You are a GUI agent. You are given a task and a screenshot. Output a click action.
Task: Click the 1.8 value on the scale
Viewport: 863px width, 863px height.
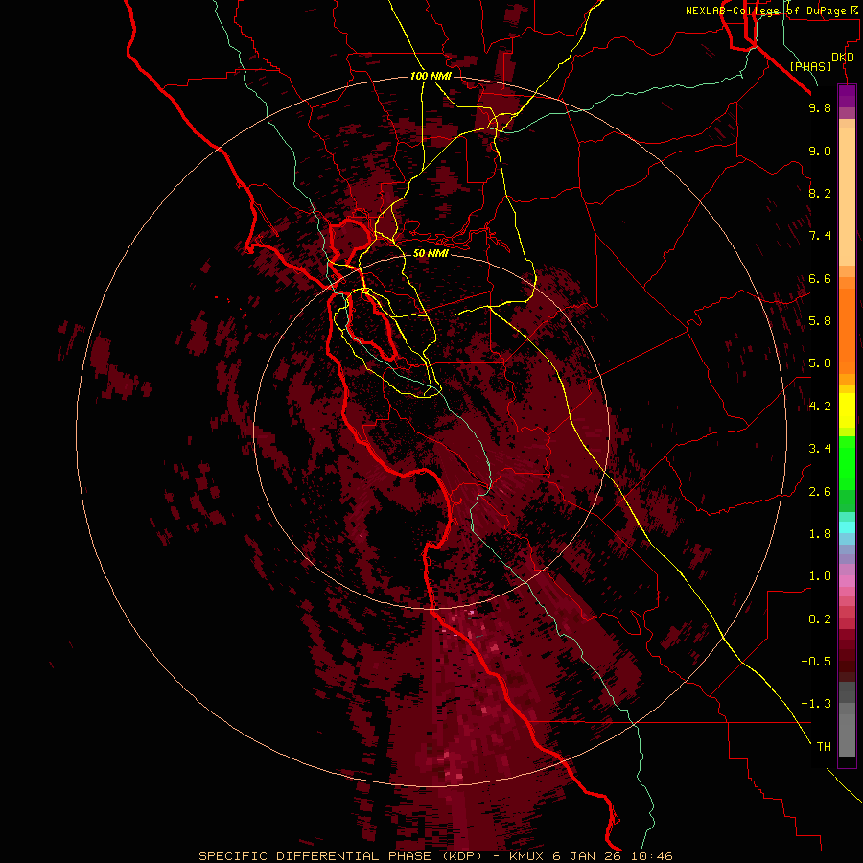(x=820, y=534)
